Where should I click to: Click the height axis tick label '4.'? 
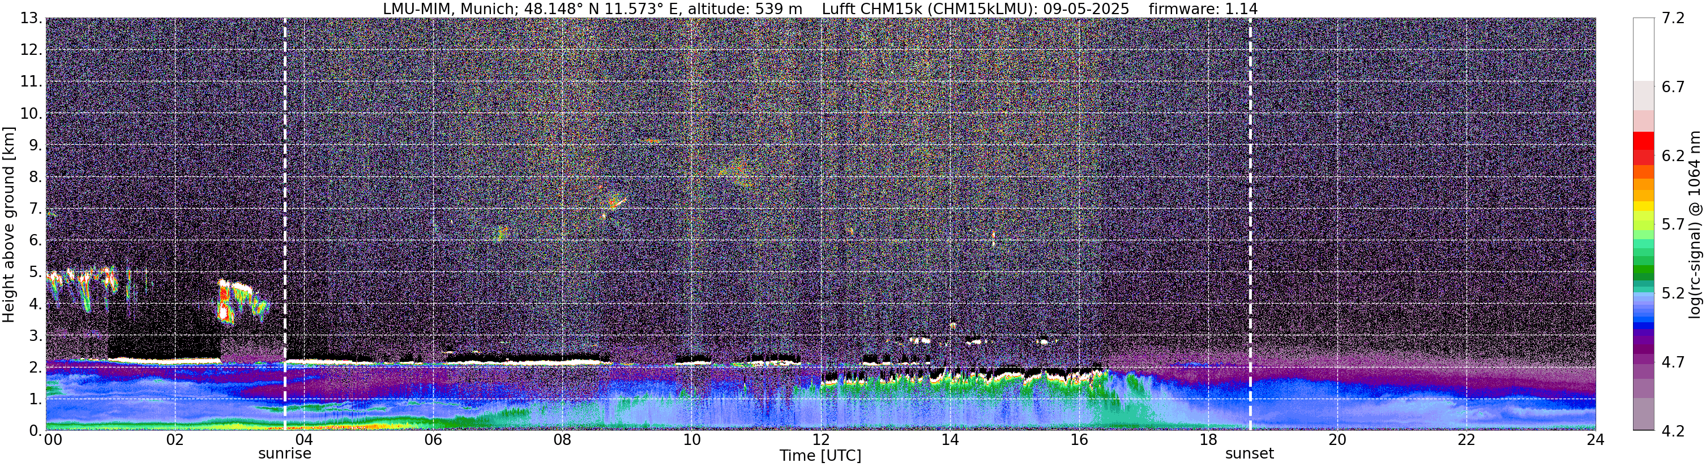[36, 304]
